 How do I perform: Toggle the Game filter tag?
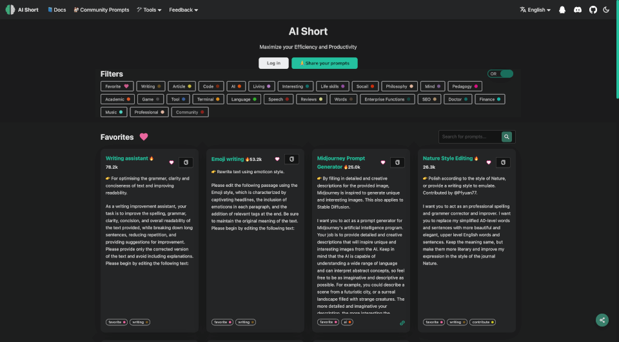point(151,99)
